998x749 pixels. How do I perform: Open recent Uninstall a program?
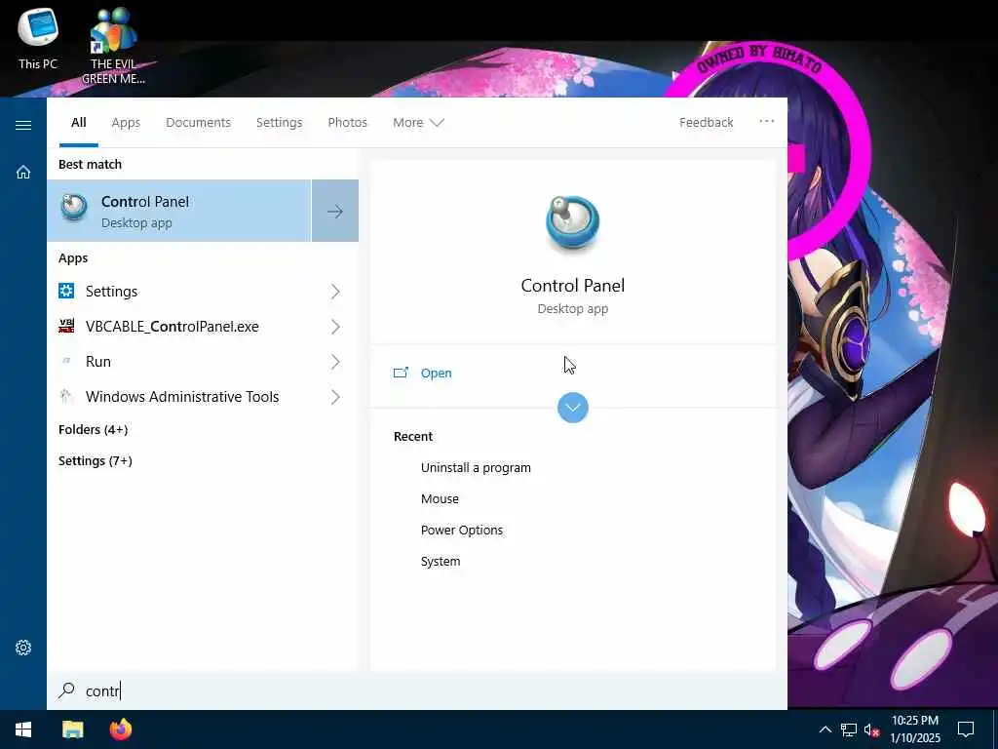pos(476,467)
